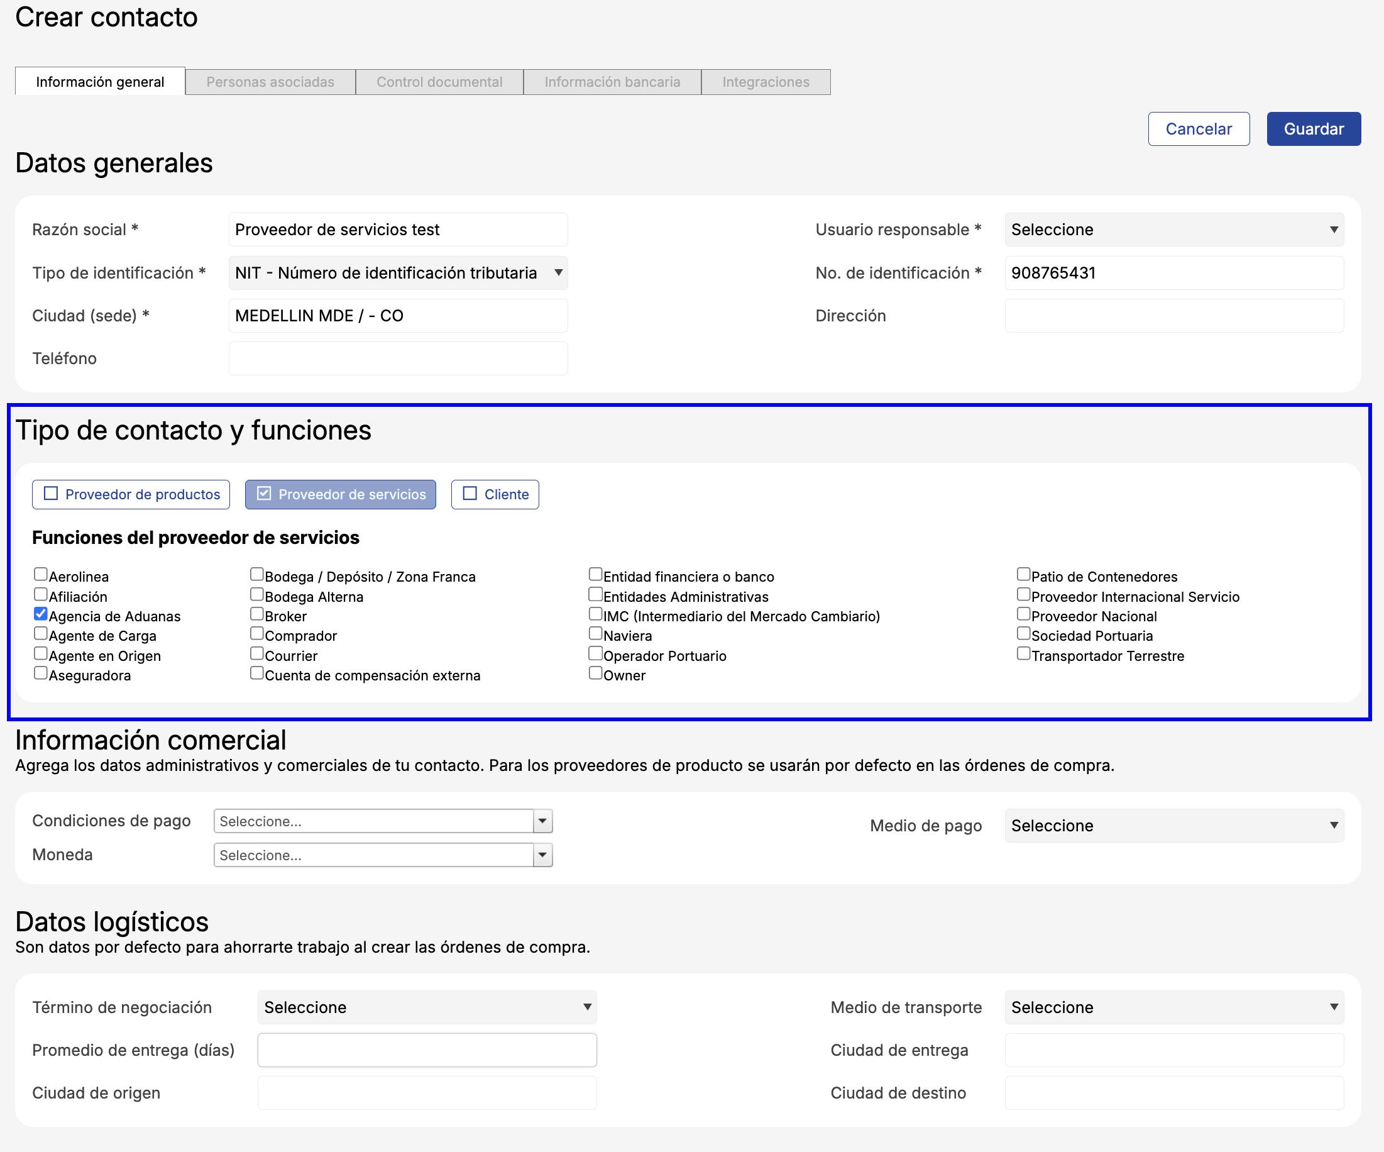Select the Broker checkbox
The image size is (1384, 1152).
(257, 614)
